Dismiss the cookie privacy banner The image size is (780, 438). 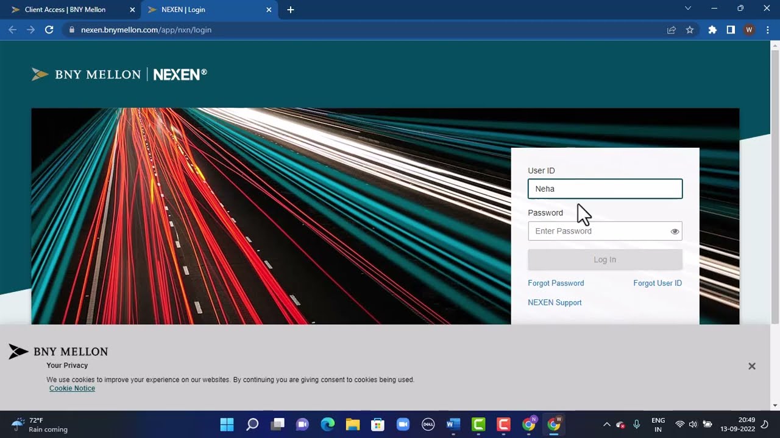(752, 366)
